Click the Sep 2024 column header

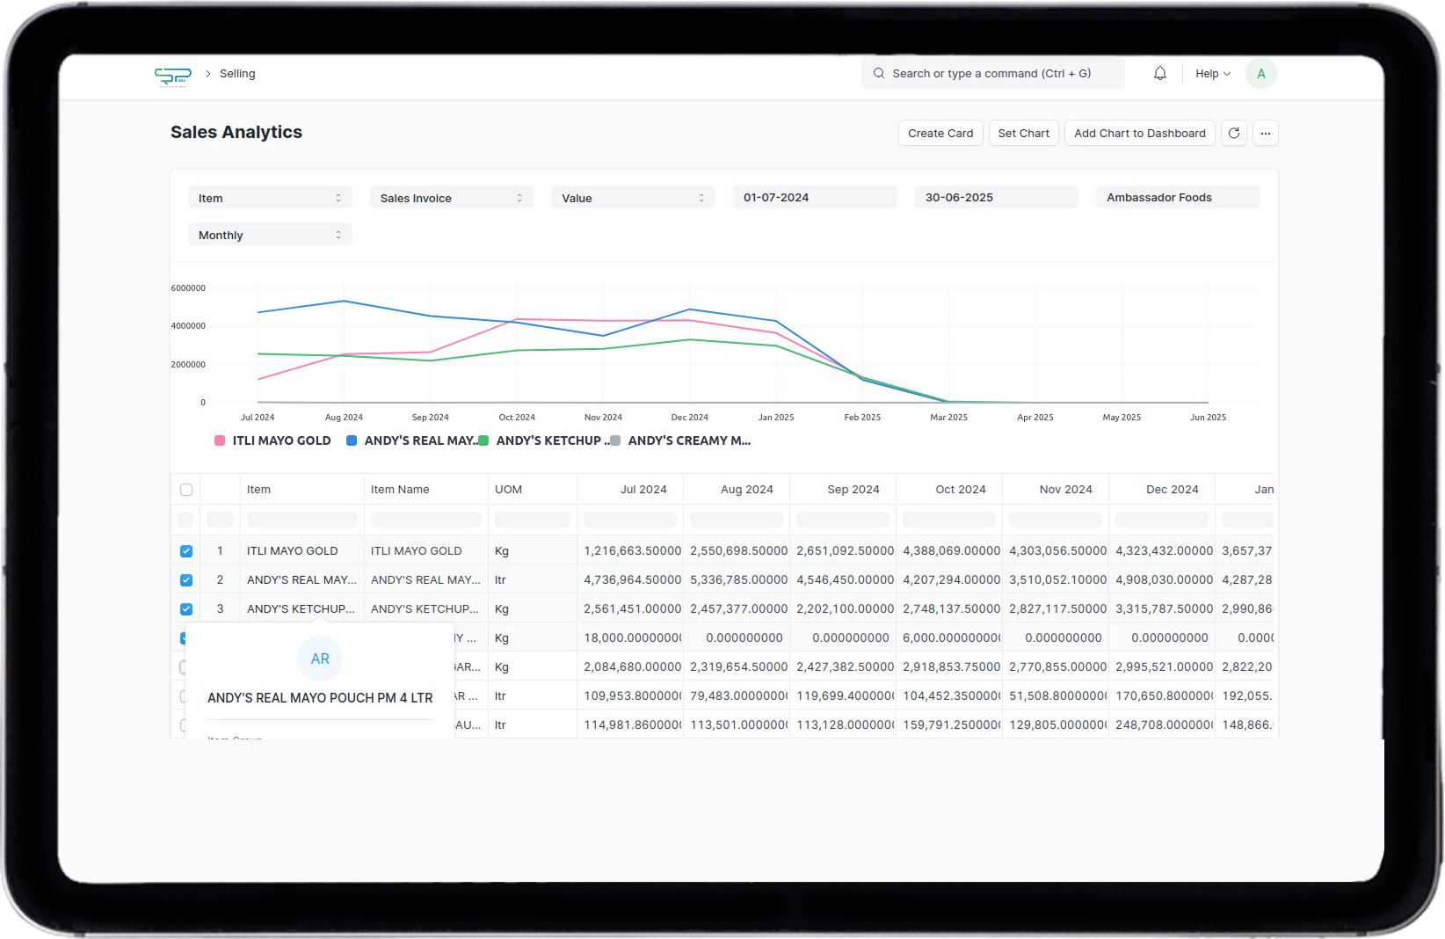[843, 490]
